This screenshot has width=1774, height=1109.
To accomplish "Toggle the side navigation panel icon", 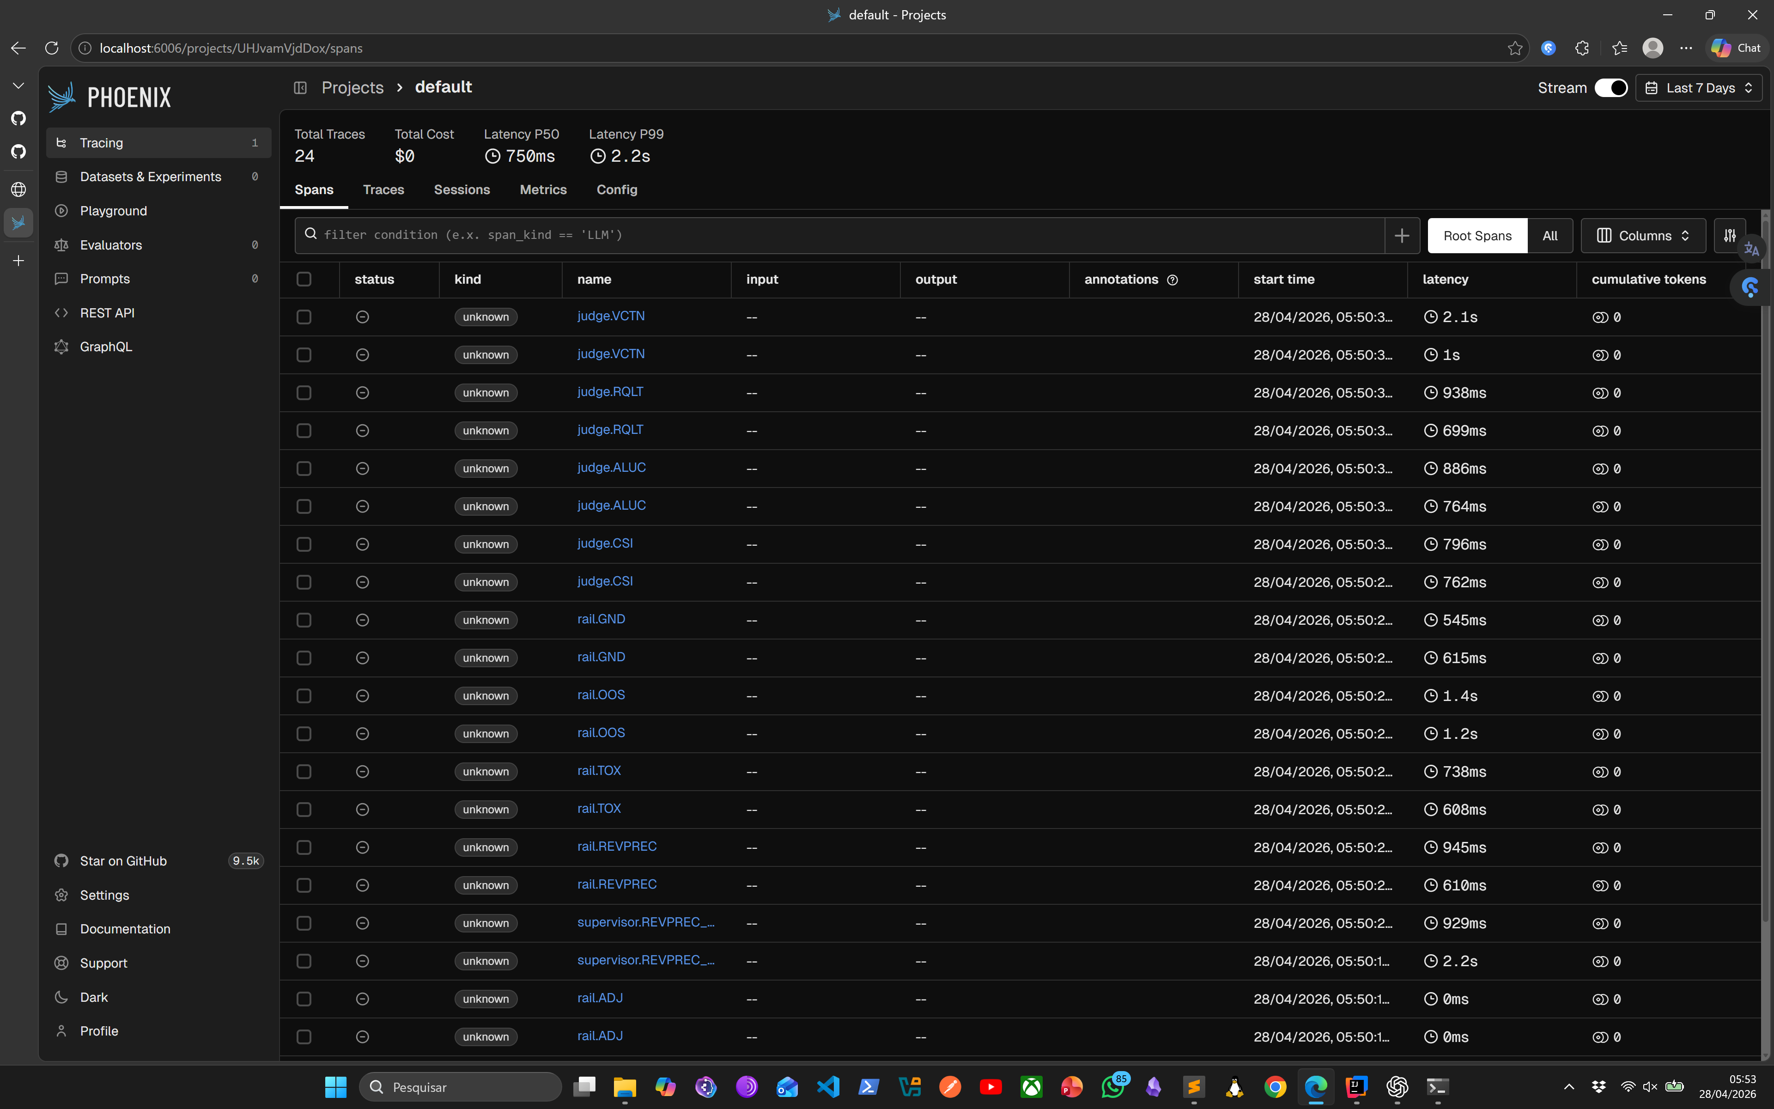I will 300,87.
